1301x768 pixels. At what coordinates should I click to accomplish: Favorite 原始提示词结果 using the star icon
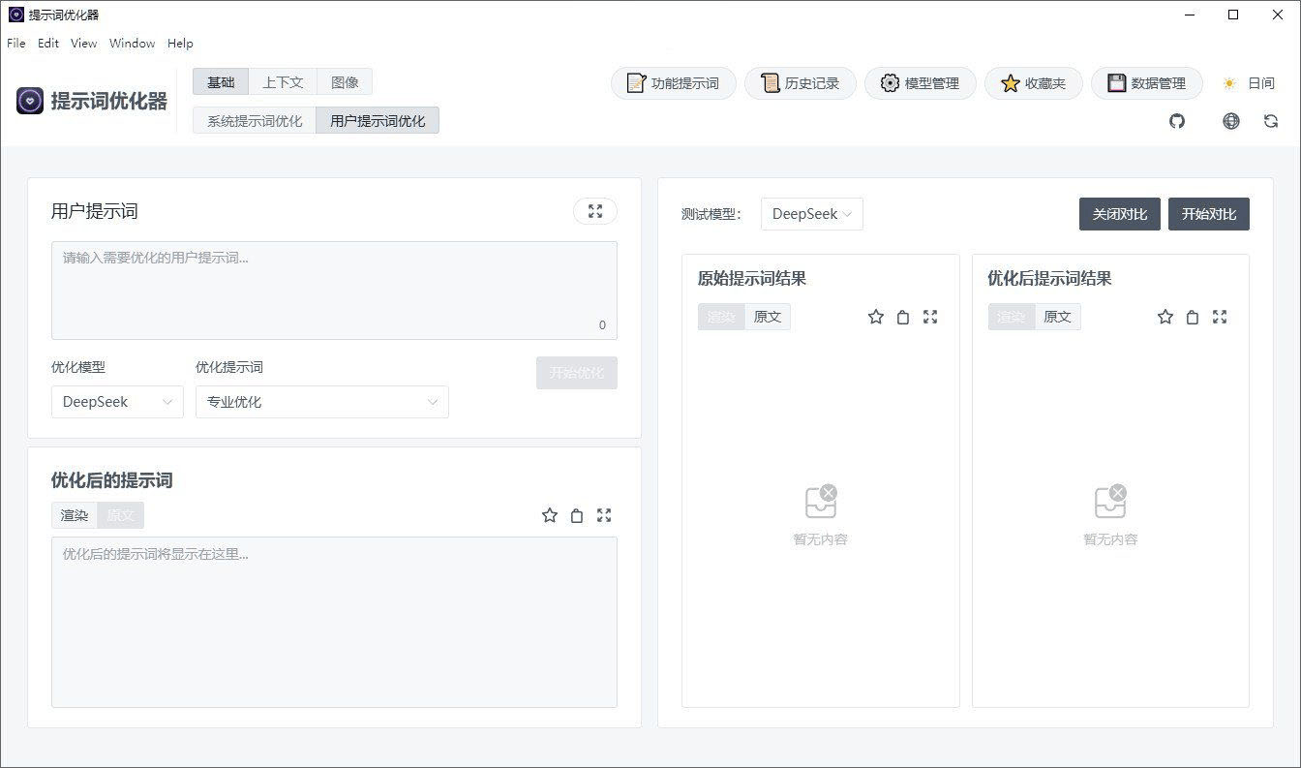(x=876, y=317)
